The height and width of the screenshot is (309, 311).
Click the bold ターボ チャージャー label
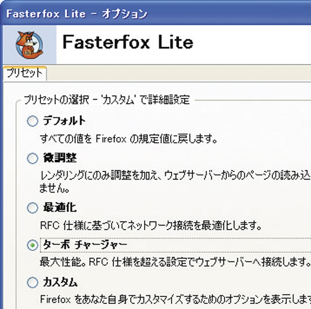[85, 245]
